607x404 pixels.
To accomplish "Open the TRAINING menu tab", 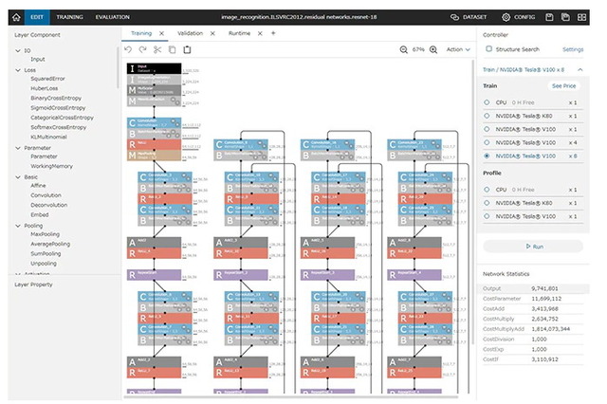I will pos(69,17).
